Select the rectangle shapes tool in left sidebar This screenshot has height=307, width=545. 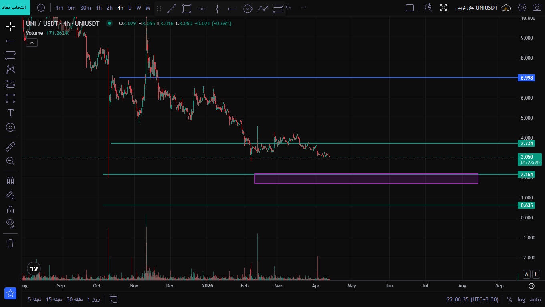(x=10, y=98)
